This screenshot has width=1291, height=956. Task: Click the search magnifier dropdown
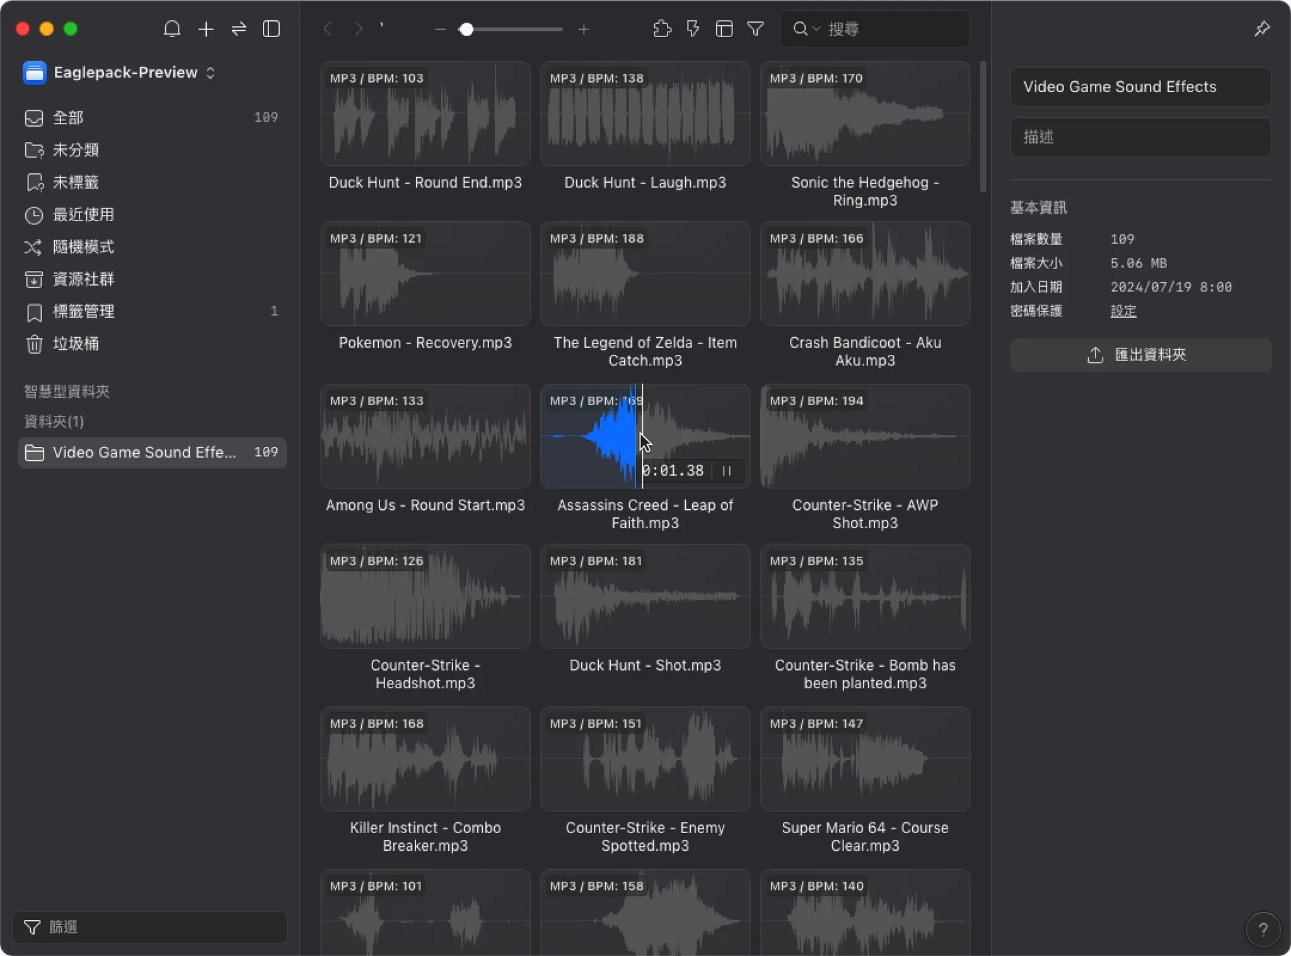[806, 29]
